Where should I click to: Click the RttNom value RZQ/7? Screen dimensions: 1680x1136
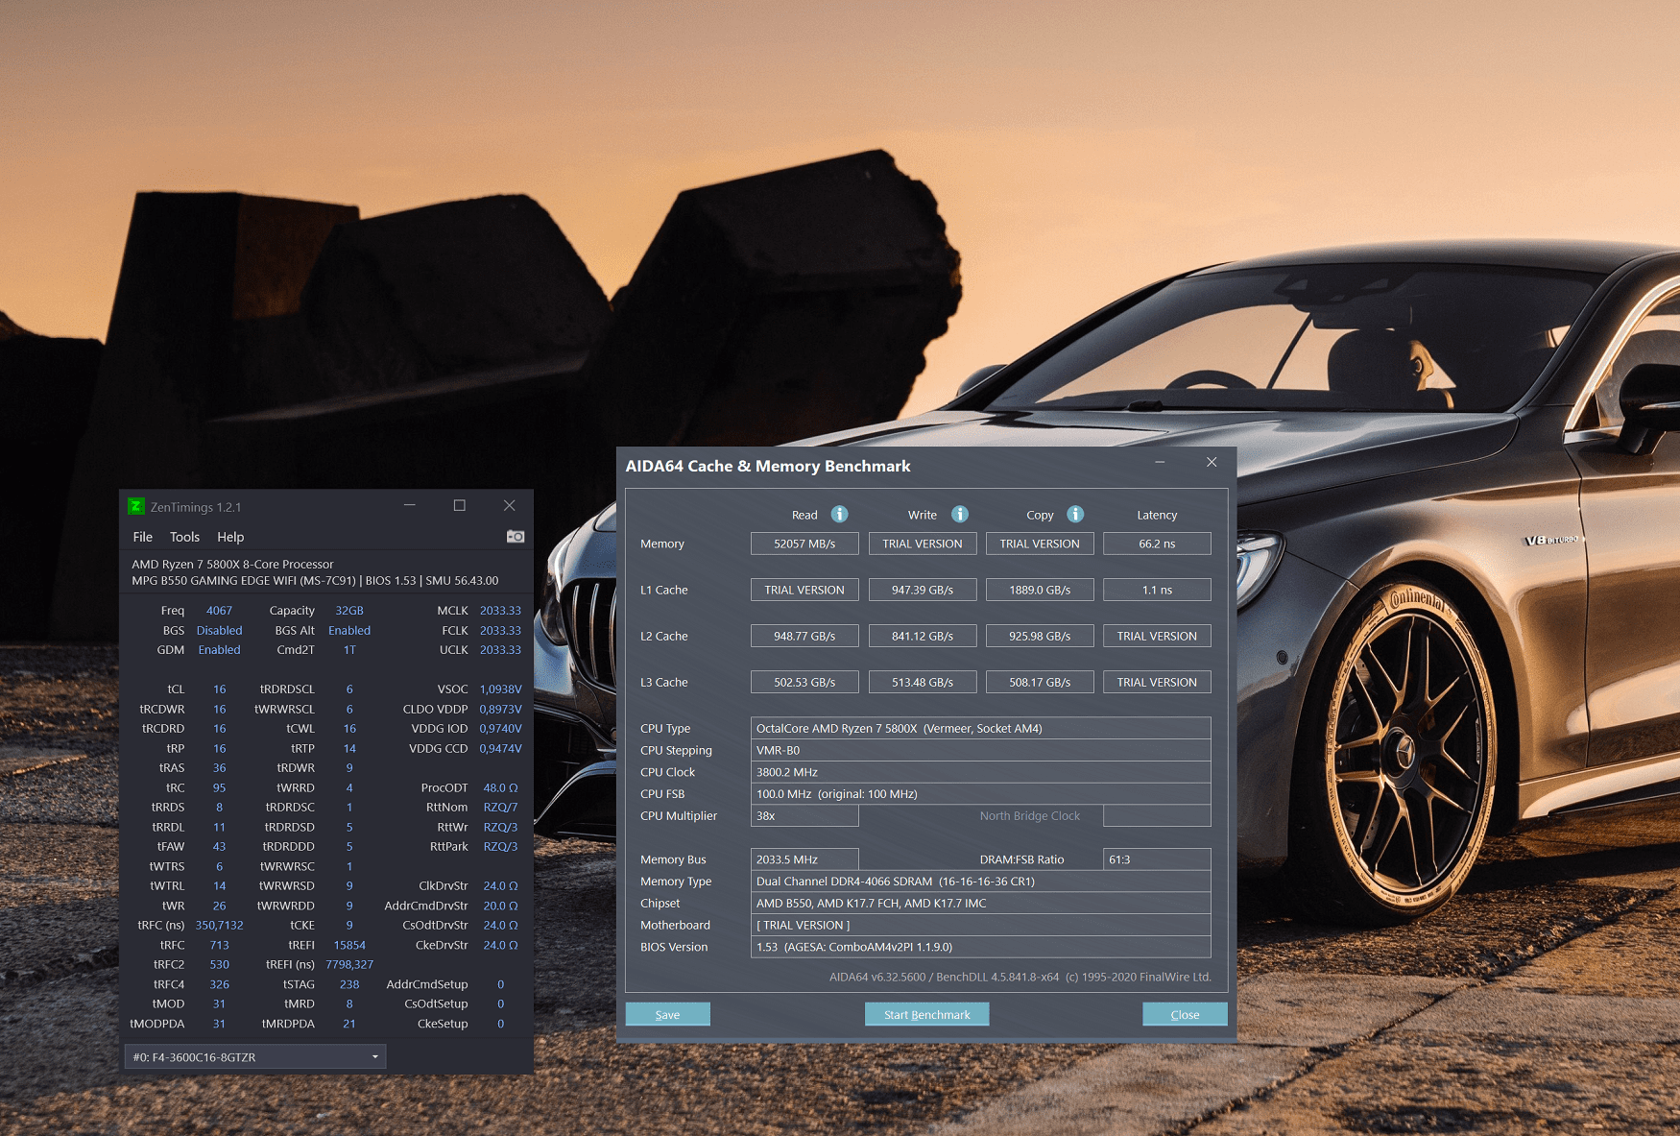point(500,808)
